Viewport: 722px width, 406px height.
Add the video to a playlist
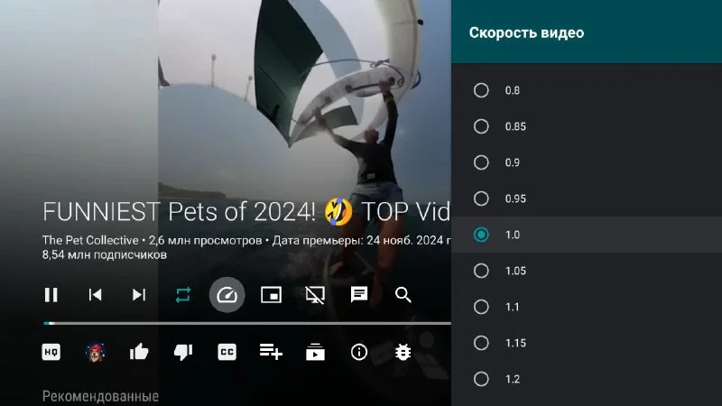(271, 351)
